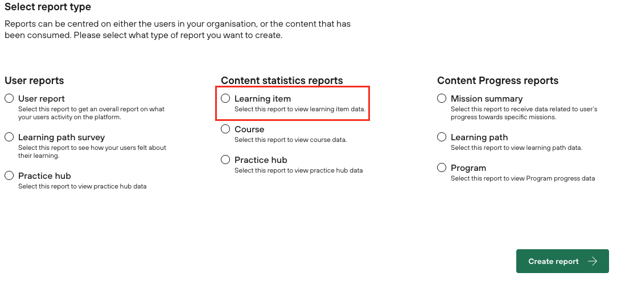Click the Create report button

553,261
